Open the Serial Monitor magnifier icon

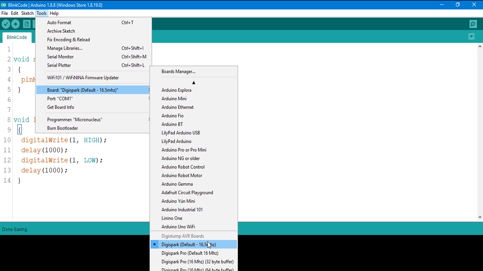(x=473, y=24)
